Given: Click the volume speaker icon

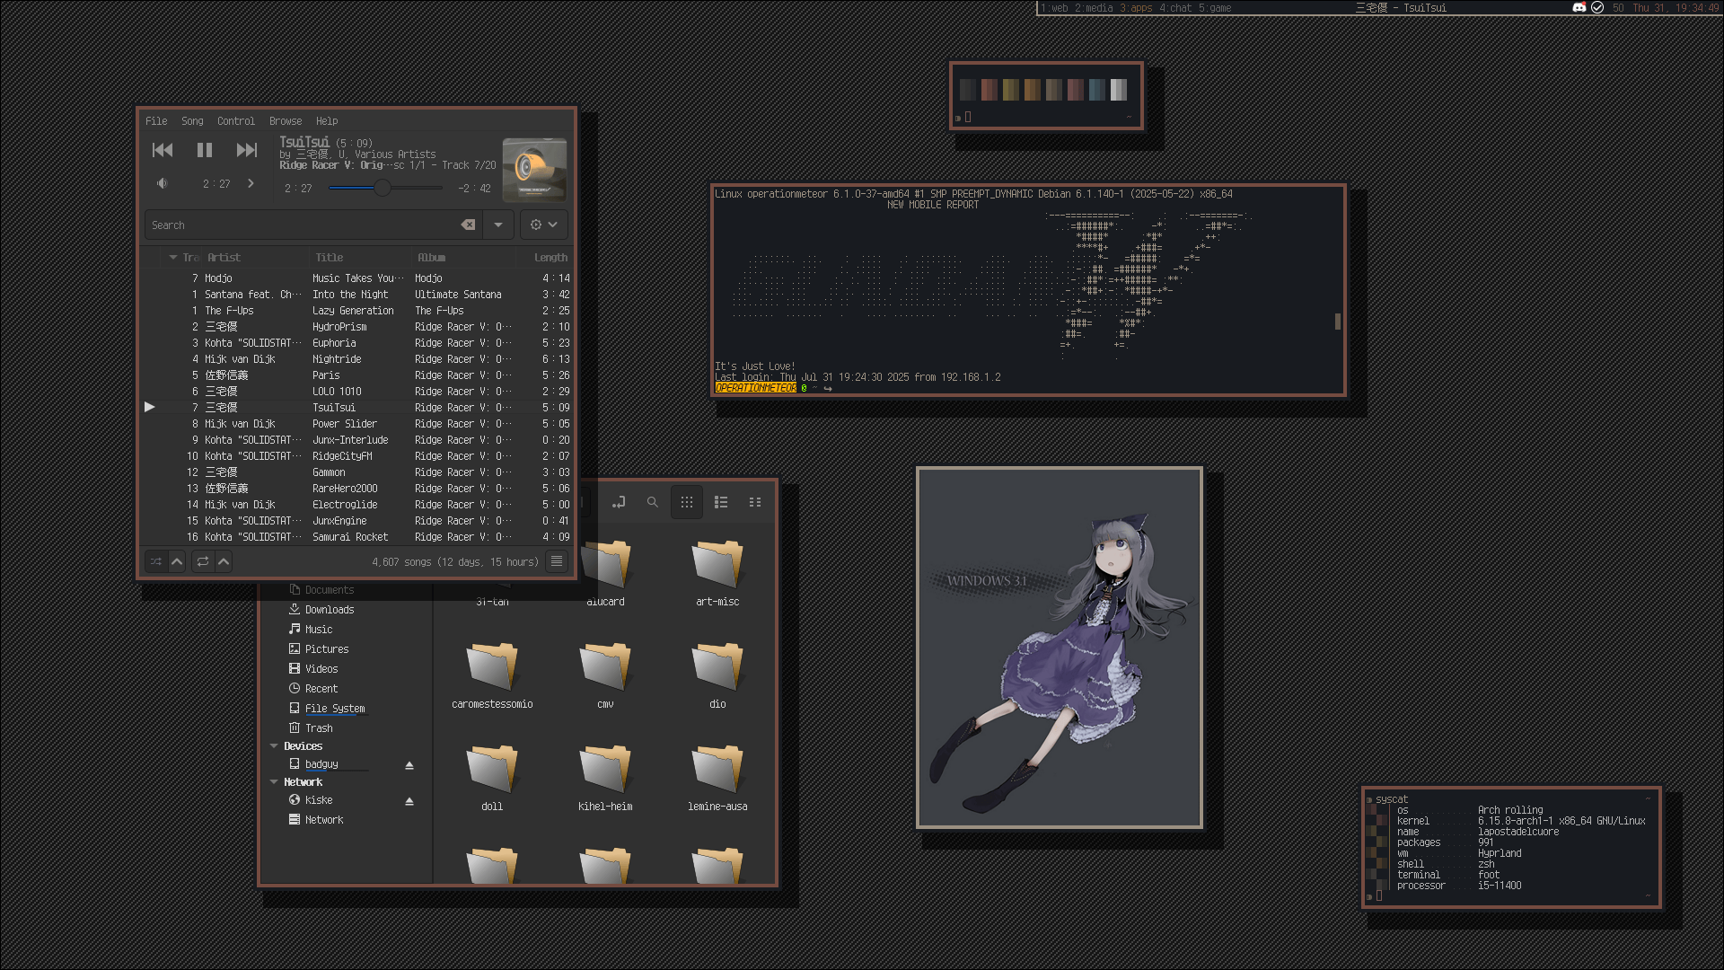Looking at the screenshot, I should click(163, 183).
